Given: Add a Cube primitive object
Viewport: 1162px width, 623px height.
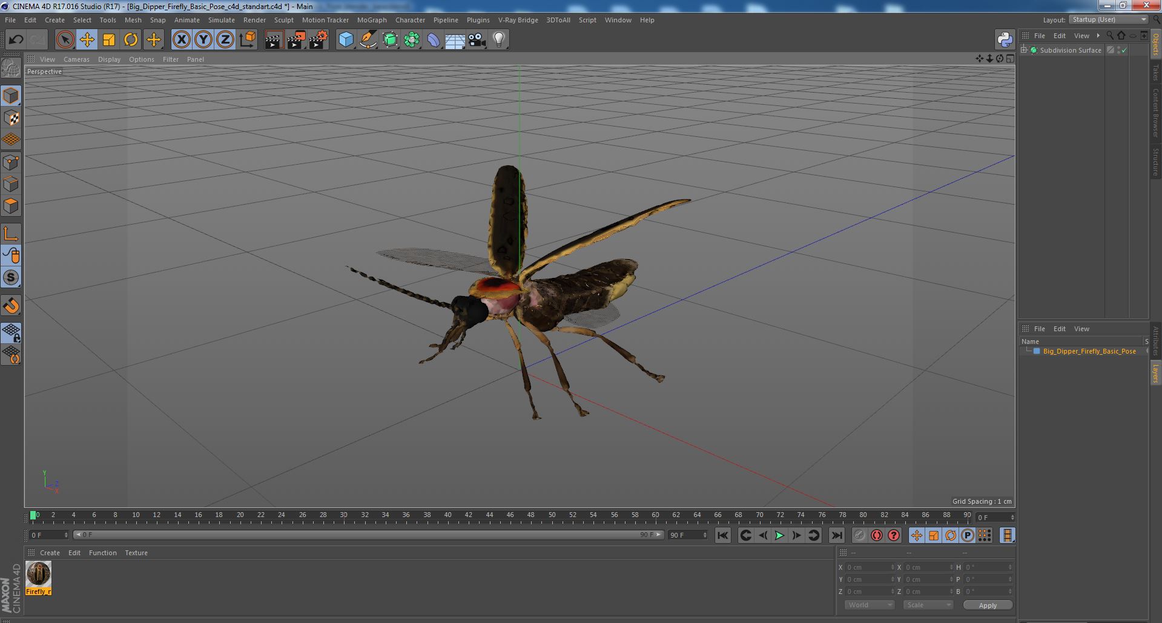Looking at the screenshot, I should tap(346, 40).
